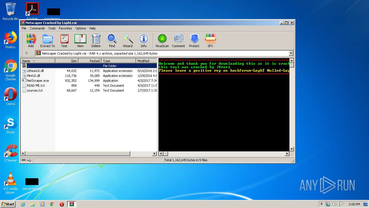Screen dimensions: 369x208
Task: Sort by Name column header
Action: pyautogui.click(x=38, y=61)
